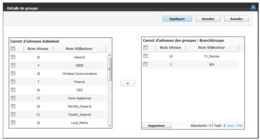Sort individual list by Nom Utilisateur header

click(x=79, y=49)
